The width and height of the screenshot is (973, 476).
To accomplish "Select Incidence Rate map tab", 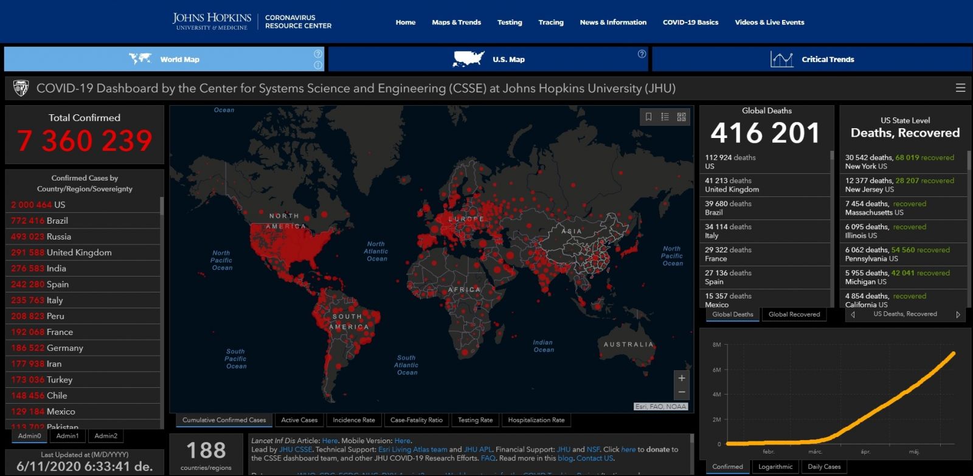I will click(x=354, y=420).
